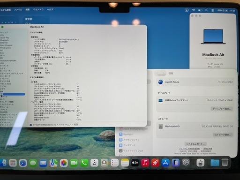The image size is (240, 180).
Task: Open Music app in Dock
Action: [x=145, y=163]
